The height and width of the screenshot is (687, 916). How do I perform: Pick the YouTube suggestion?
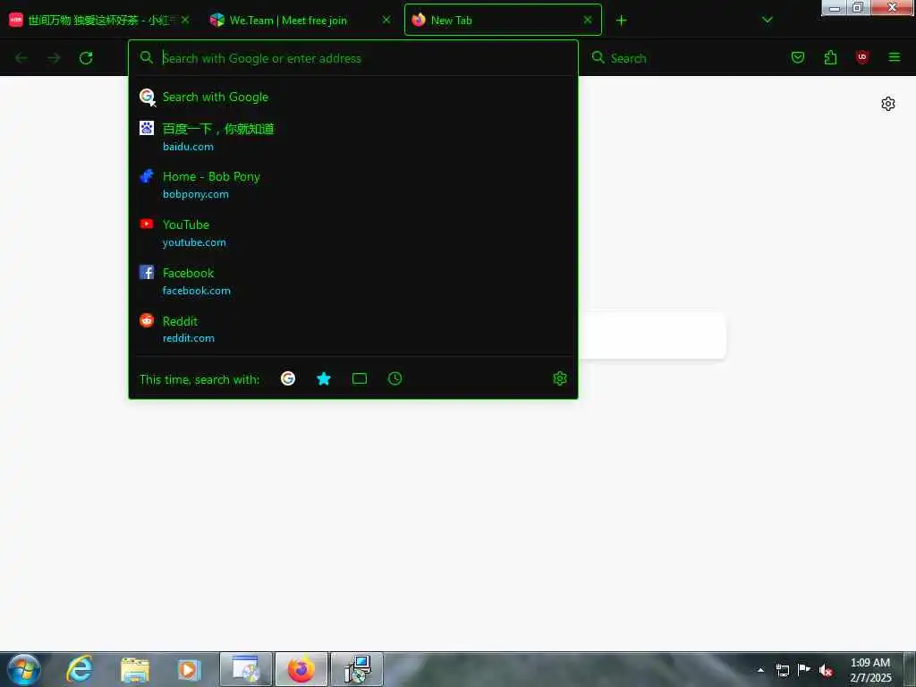(353, 233)
